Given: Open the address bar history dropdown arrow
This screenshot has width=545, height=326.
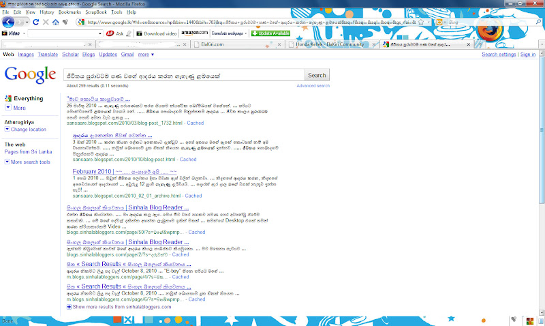Looking at the screenshot, I should 429,23.
